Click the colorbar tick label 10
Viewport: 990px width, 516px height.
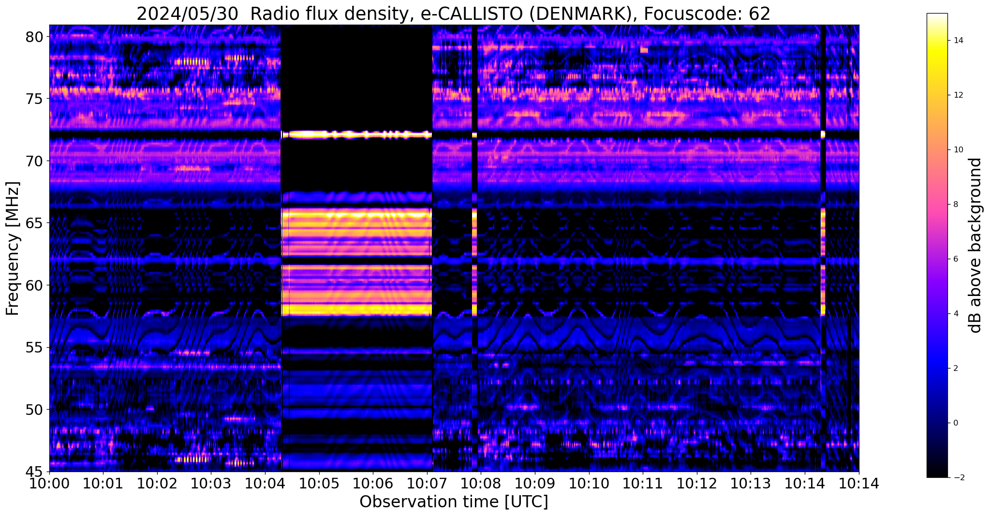point(958,150)
